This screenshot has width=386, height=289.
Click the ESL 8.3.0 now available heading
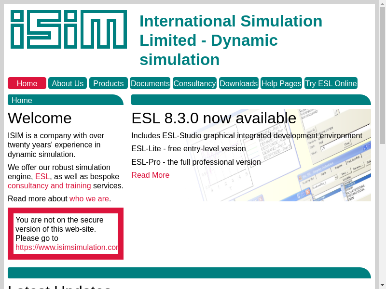point(214,118)
